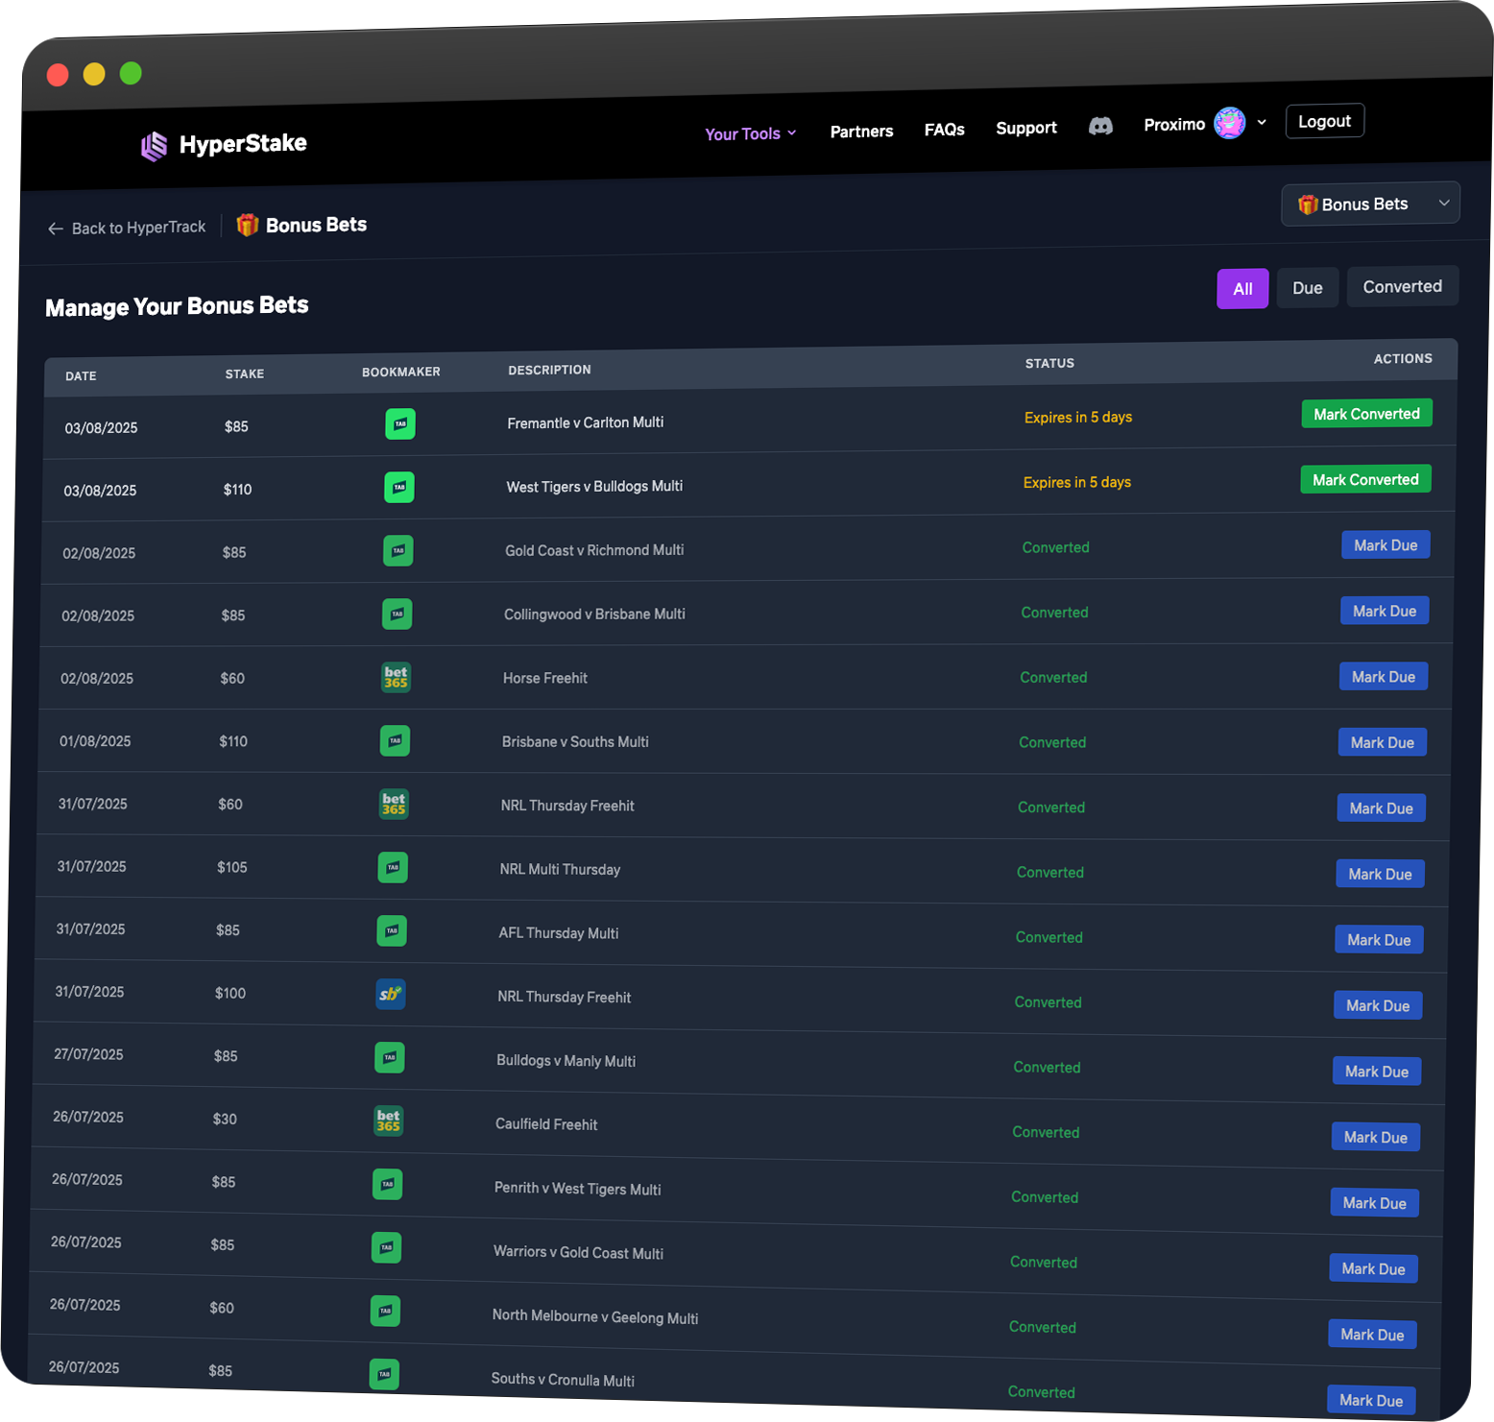Screen dimensions: 1494x1422
Task: Mark AFL Thursday Multi as due
Action: [1379, 940]
